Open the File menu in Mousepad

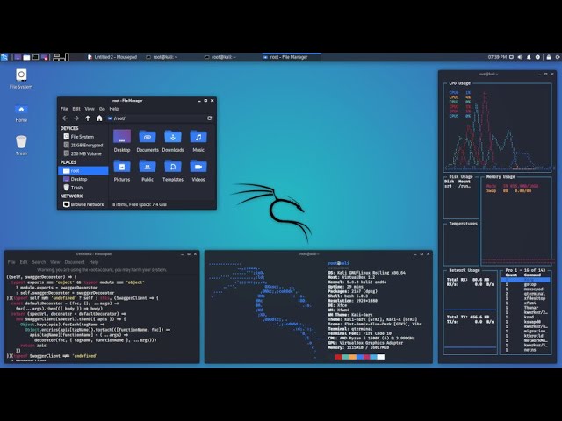click(x=11, y=262)
